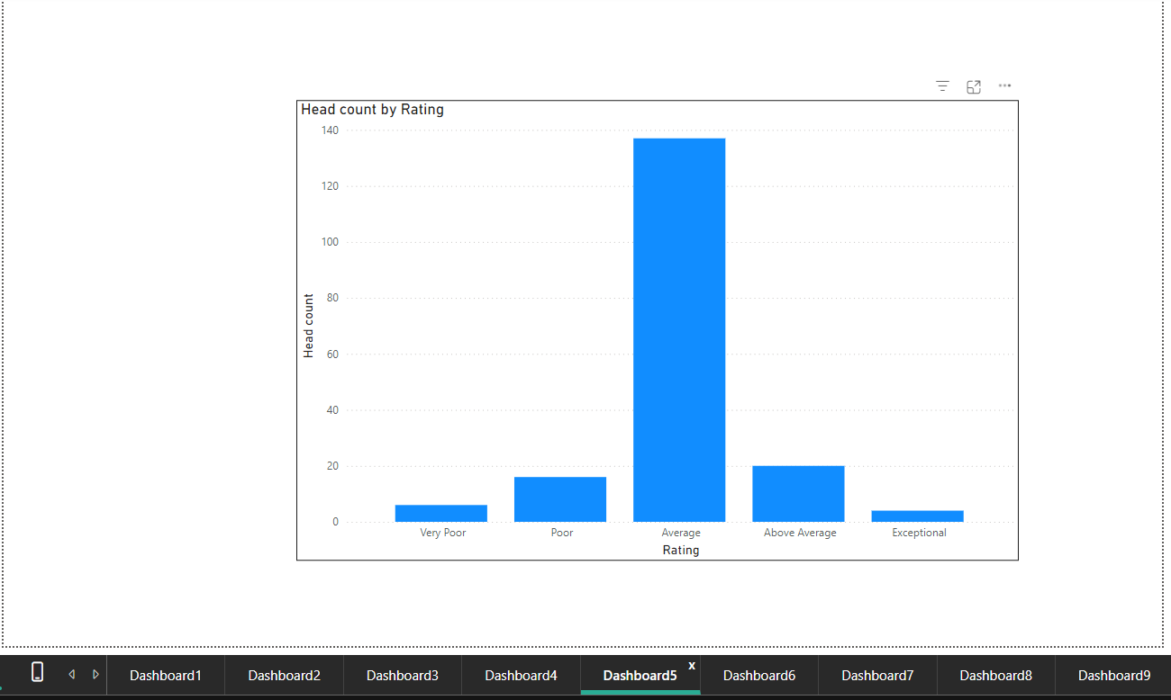Open the Dashboard6 tab

(x=758, y=675)
